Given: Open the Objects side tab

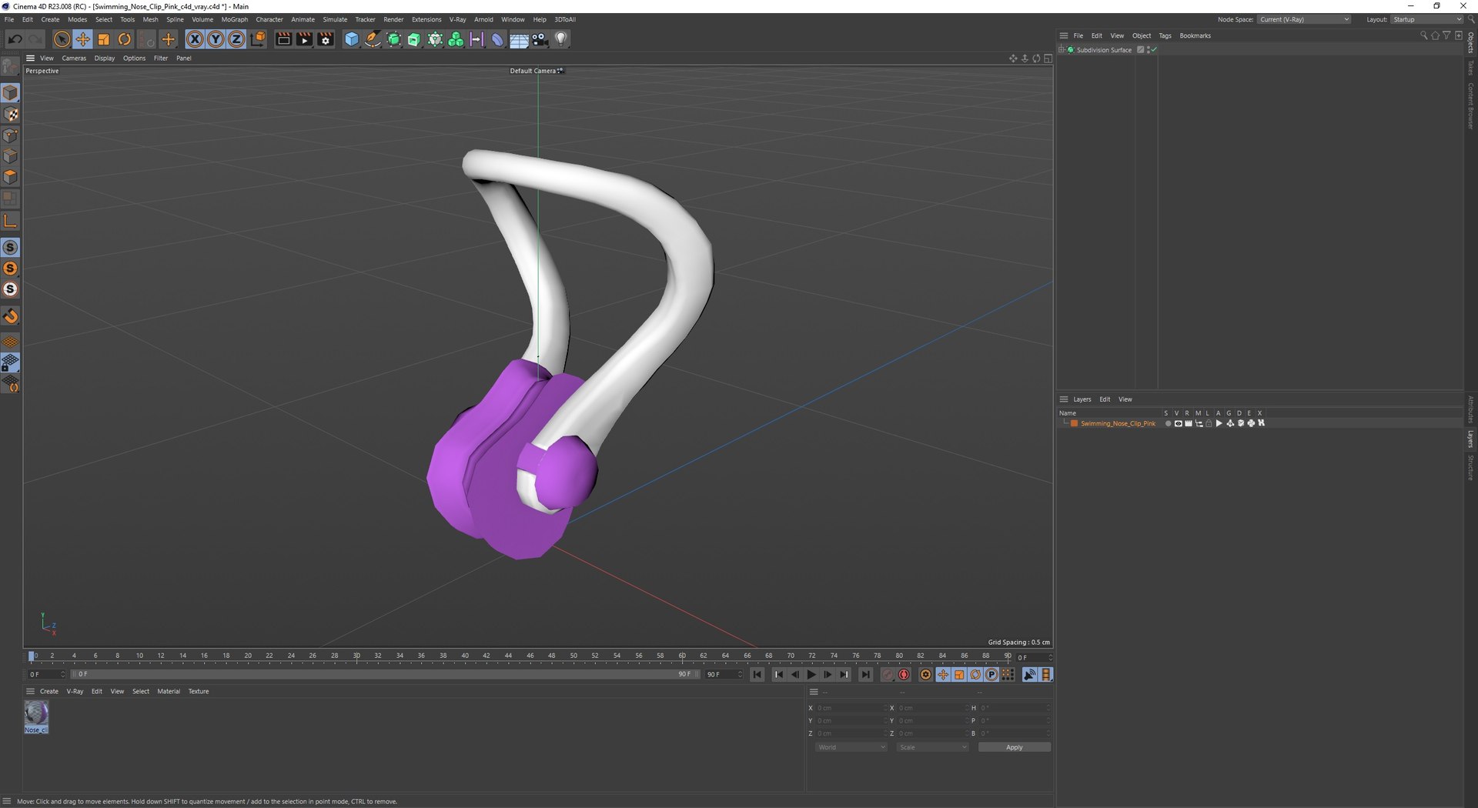Looking at the screenshot, I should tap(1470, 43).
